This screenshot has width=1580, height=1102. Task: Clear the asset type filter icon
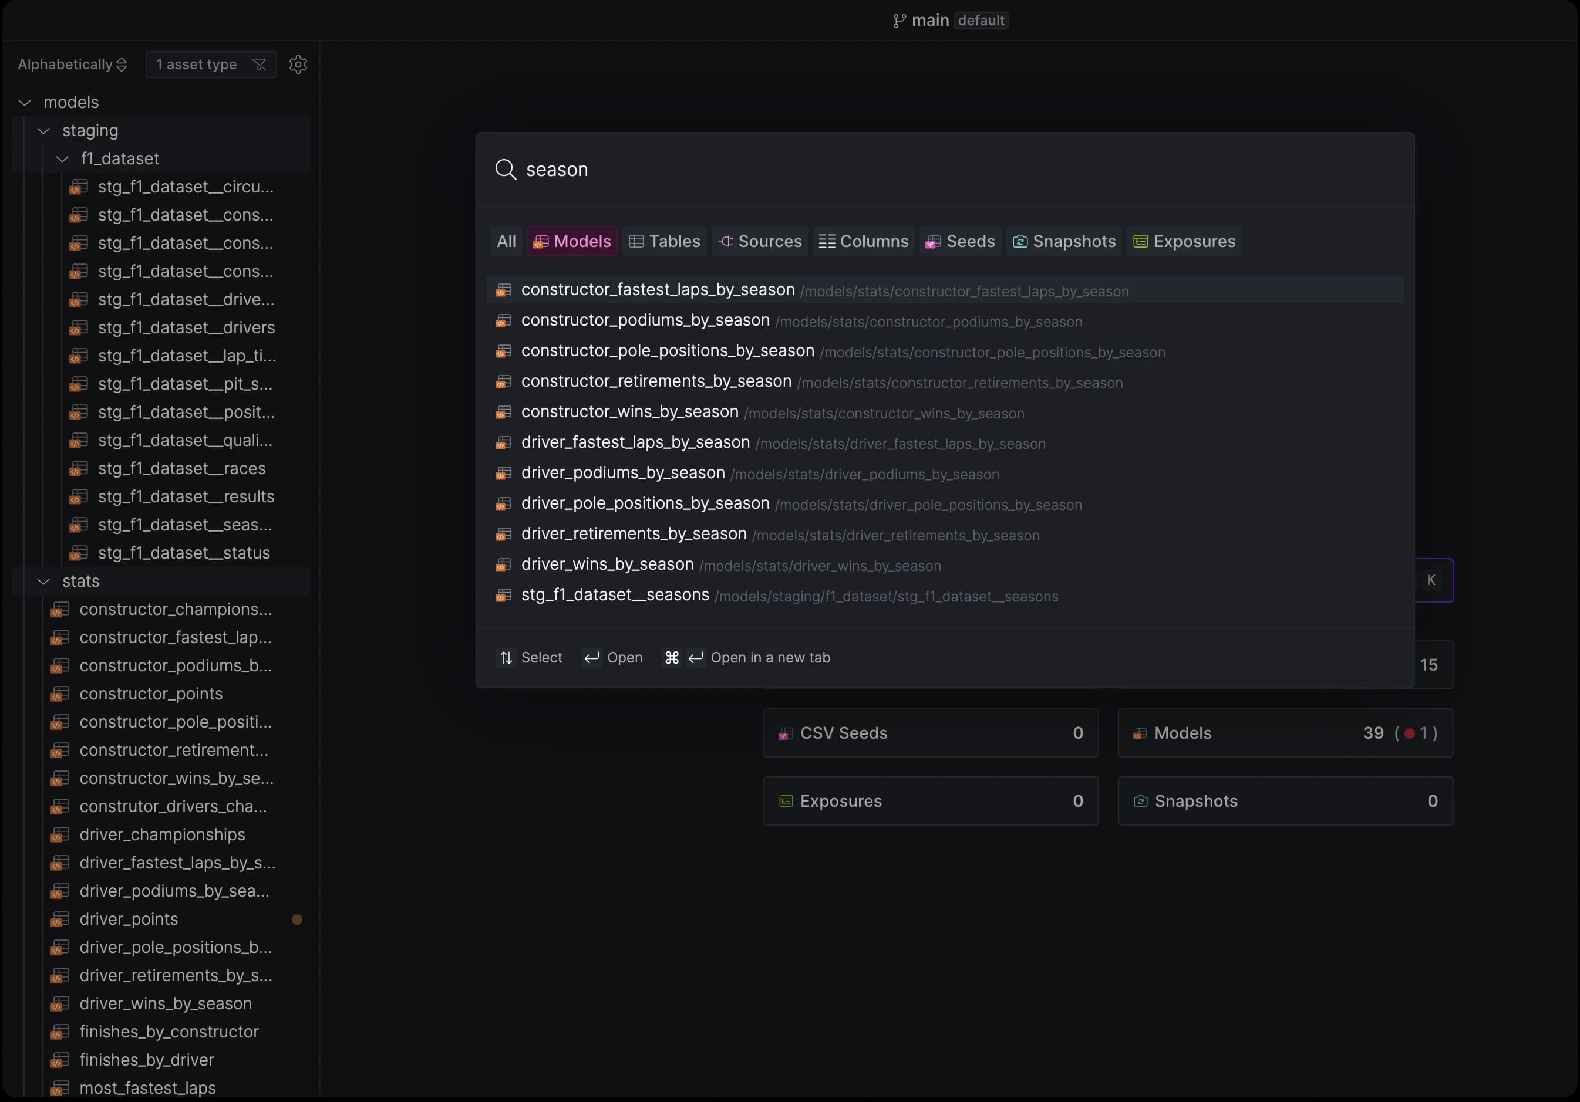point(260,65)
